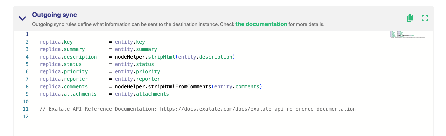Click the Outgoing sync heading

55,15
